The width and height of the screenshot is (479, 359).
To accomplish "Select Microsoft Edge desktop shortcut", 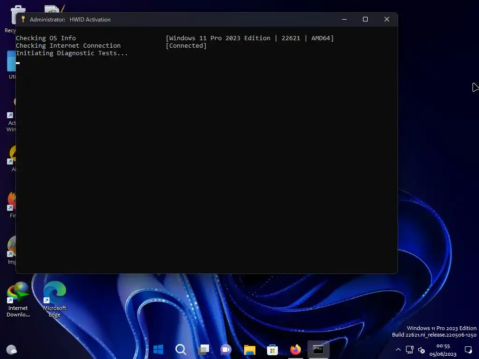I will click(54, 299).
